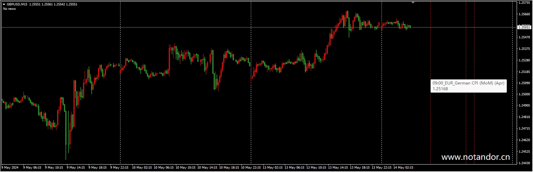Image resolution: width=533 pixels, height=172 pixels.
Task: Click the 1.25755 price axis label
Action: (x=524, y=3)
